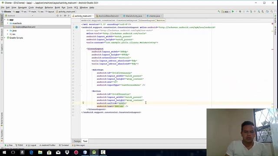Switch to AndroidManifest.xml editor tab
Viewport: 278px width, 156px height.
point(108,16)
